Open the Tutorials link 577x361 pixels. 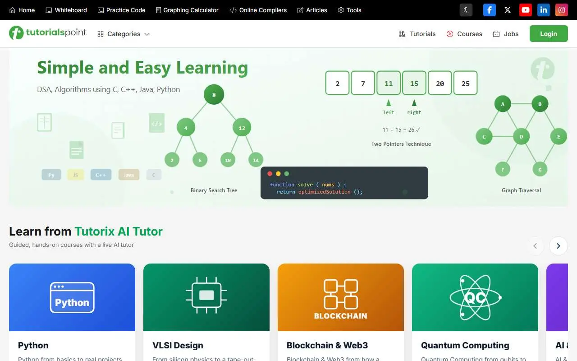tap(417, 34)
